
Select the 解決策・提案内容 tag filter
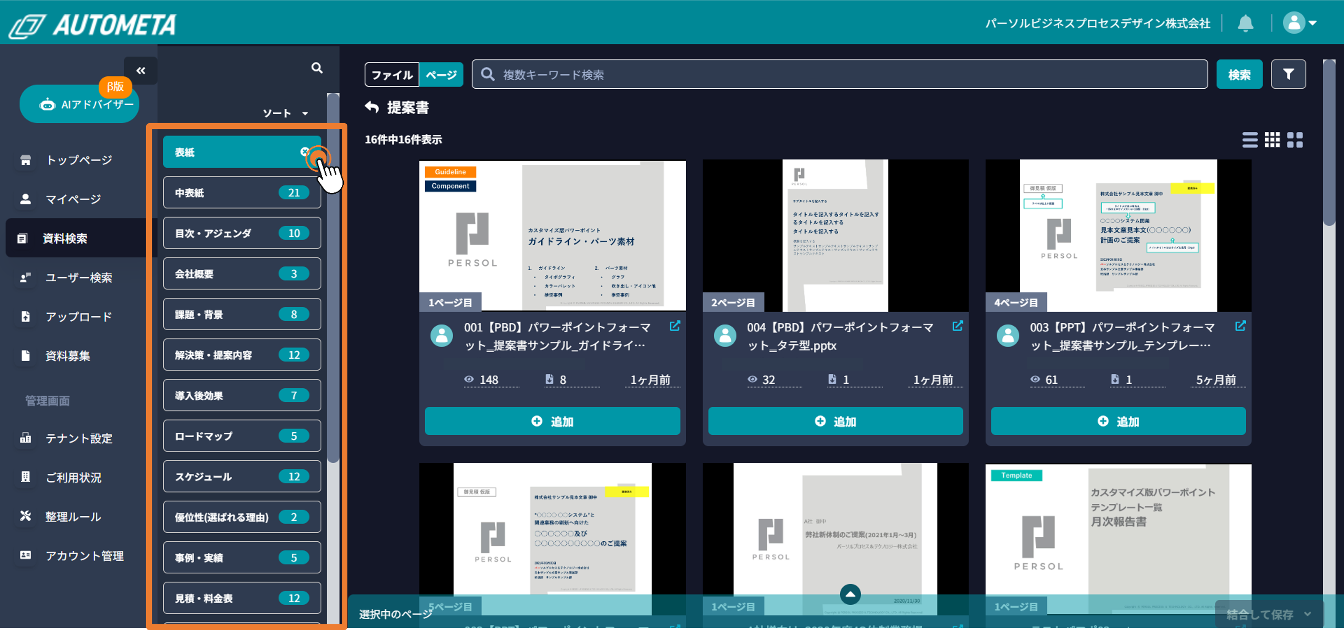[x=242, y=355]
